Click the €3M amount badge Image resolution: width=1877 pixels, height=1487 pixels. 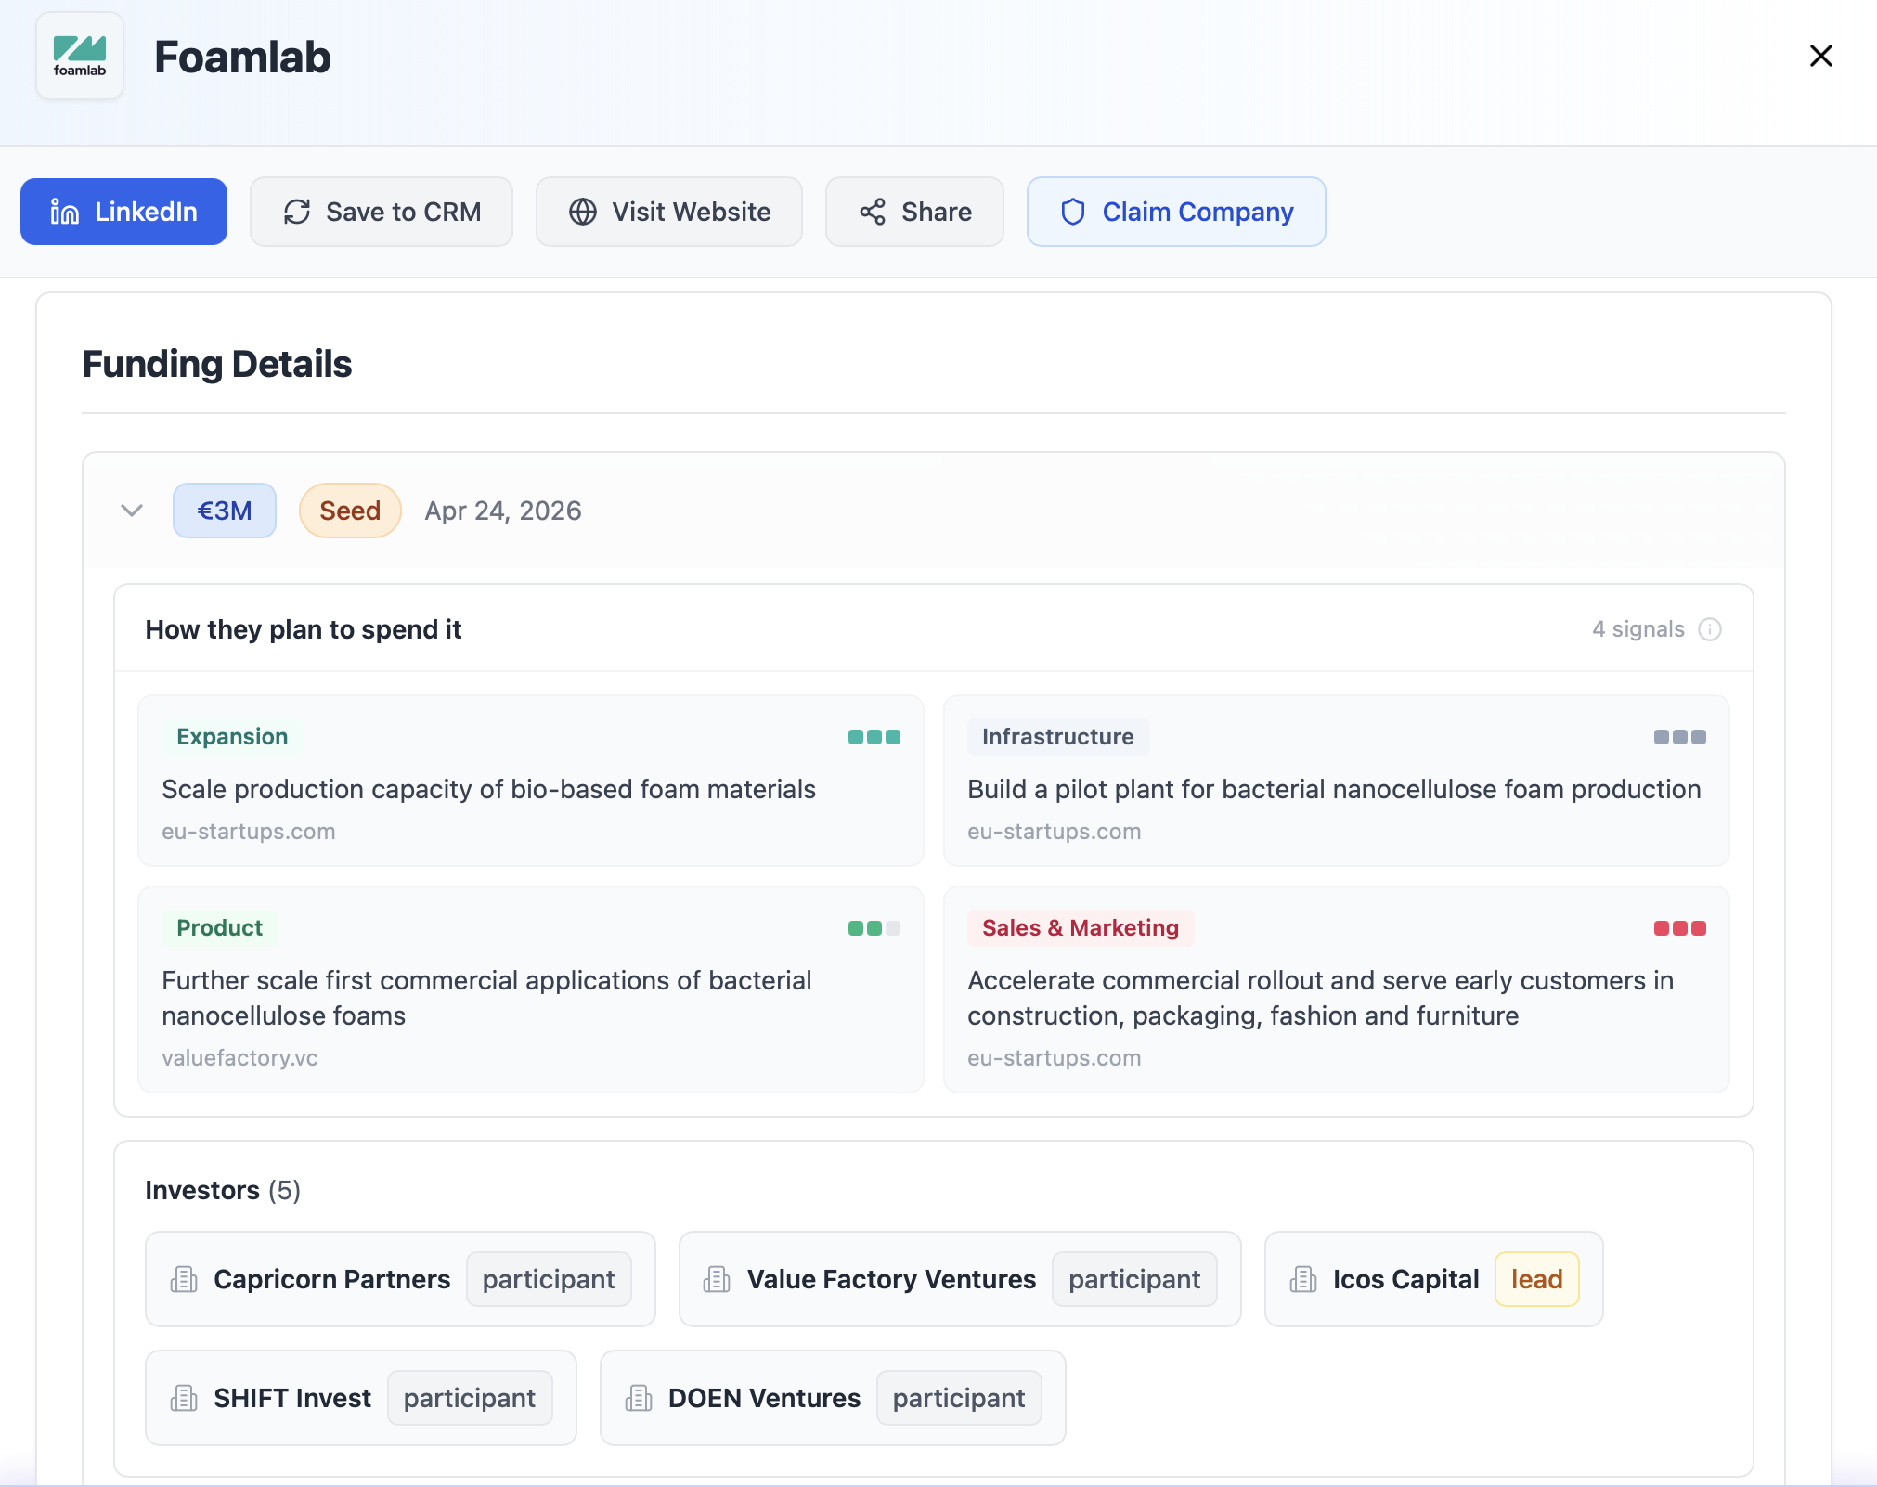(225, 511)
